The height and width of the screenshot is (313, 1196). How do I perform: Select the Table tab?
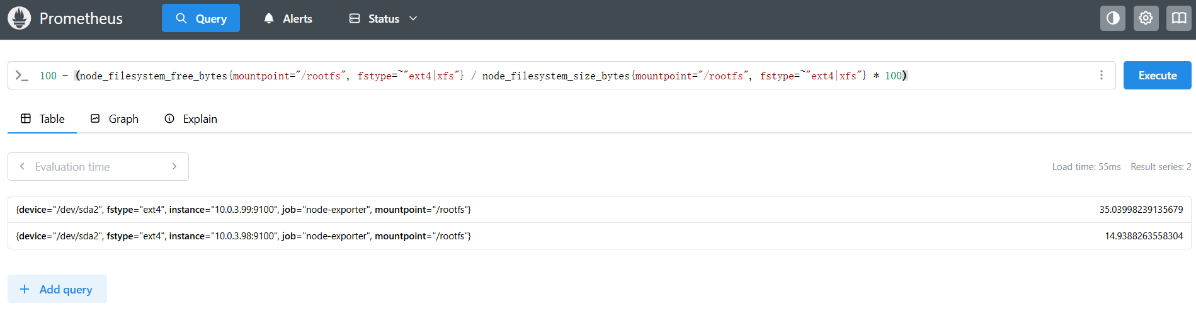tap(42, 119)
